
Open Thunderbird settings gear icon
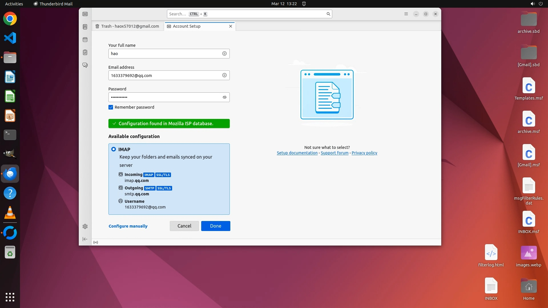[85, 226]
